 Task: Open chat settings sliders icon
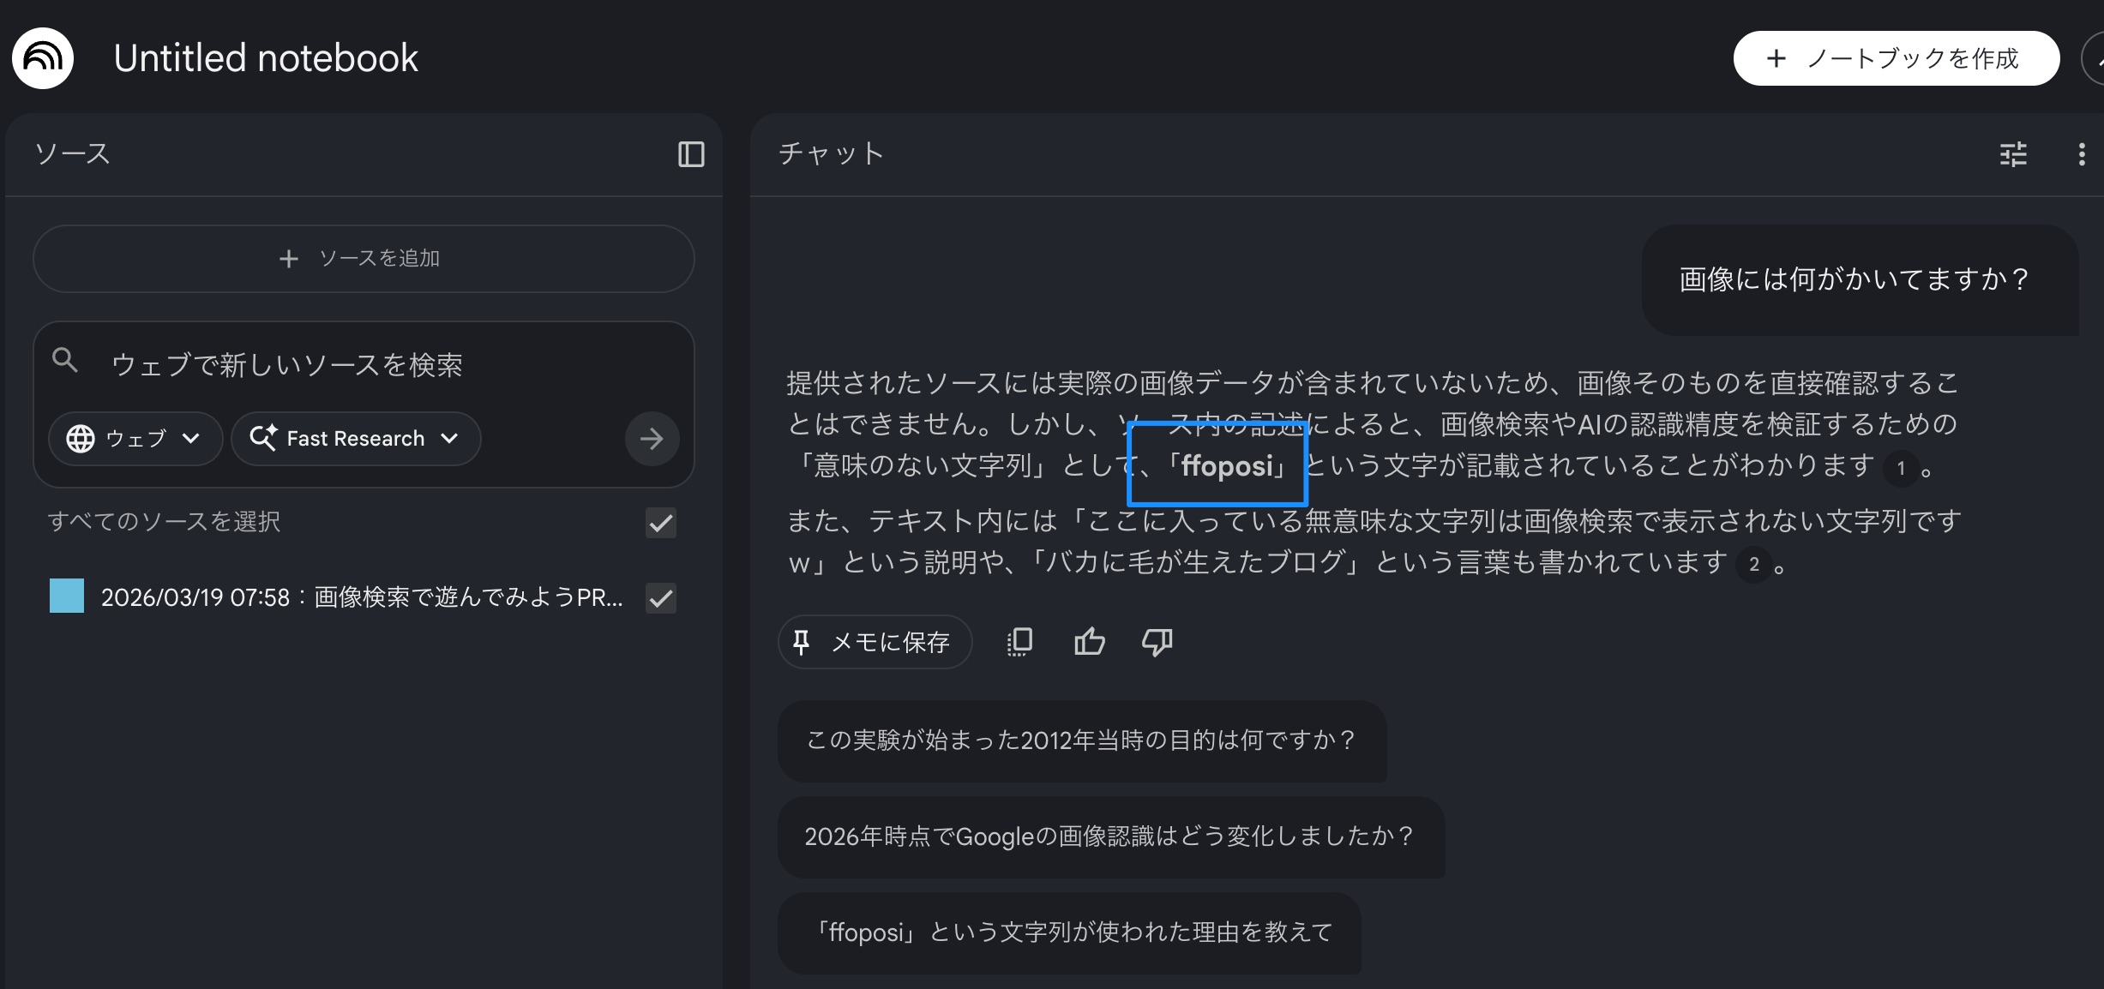[x=2013, y=154]
